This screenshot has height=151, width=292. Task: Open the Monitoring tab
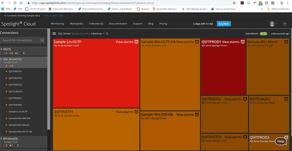tap(58, 24)
